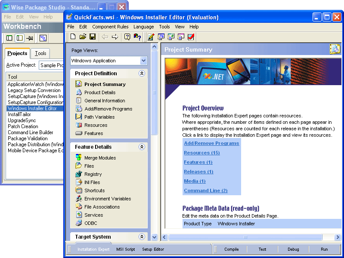Viewport: 344px width, 258px height.
Task: Open Registry page
Action: [93, 174]
